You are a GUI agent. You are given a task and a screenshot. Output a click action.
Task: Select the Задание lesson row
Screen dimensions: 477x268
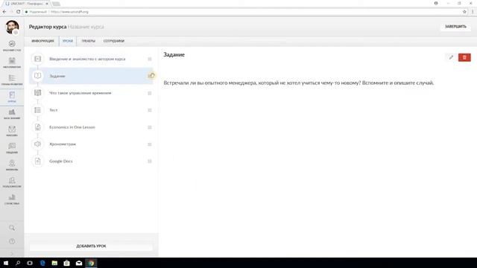pos(91,76)
